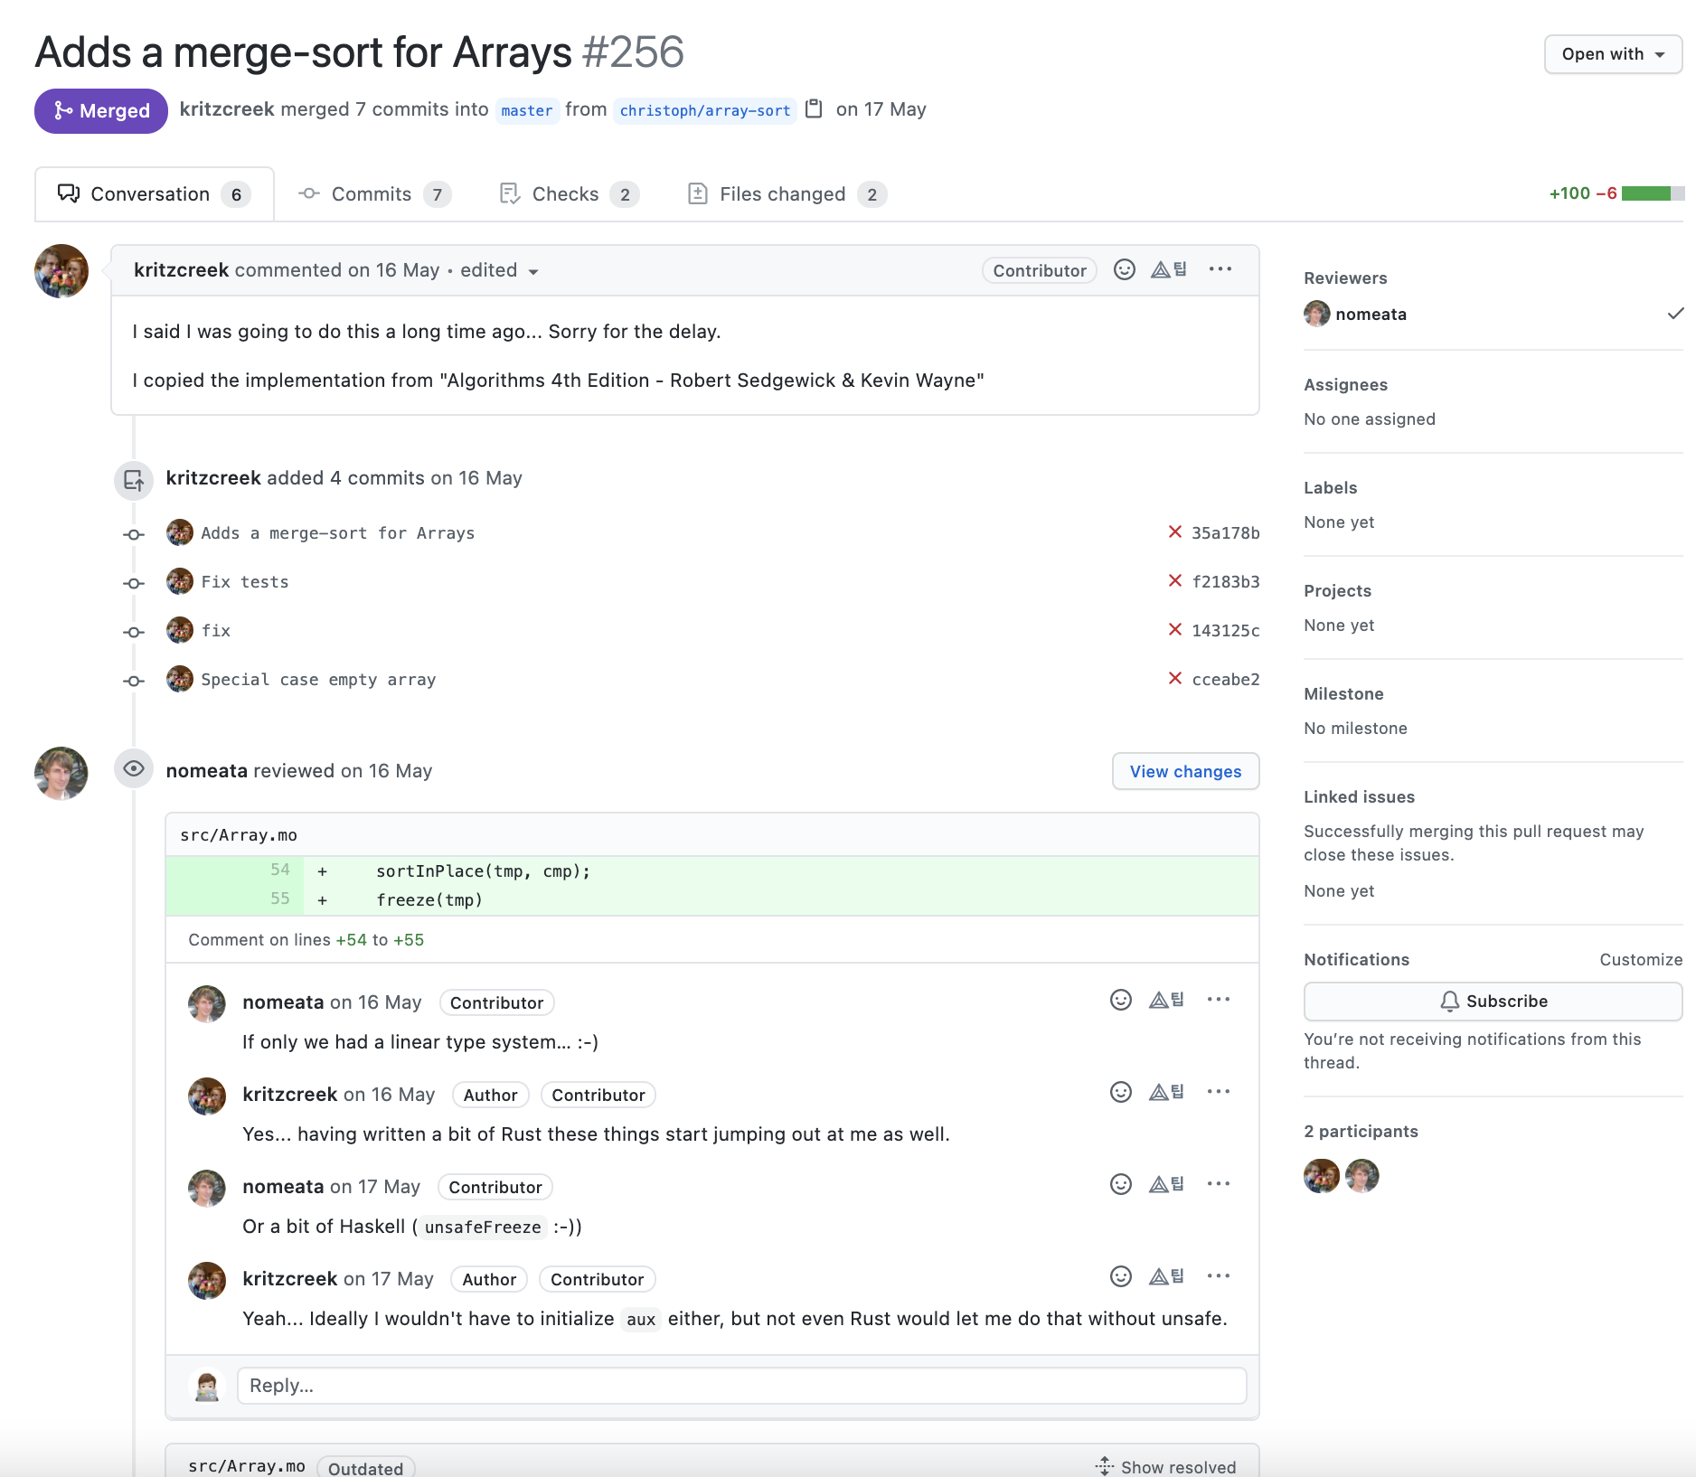Click diff line number 54
1696x1477 pixels.
point(279,870)
